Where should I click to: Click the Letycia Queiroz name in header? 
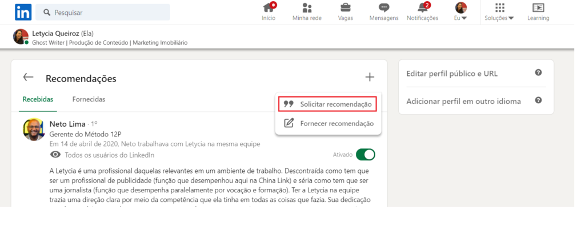tap(55, 34)
